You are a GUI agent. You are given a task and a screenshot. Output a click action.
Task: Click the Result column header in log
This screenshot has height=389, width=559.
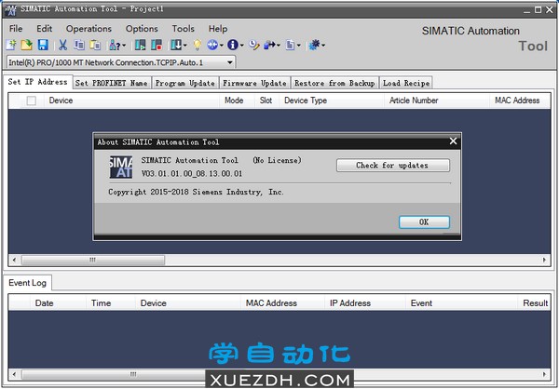tap(535, 303)
